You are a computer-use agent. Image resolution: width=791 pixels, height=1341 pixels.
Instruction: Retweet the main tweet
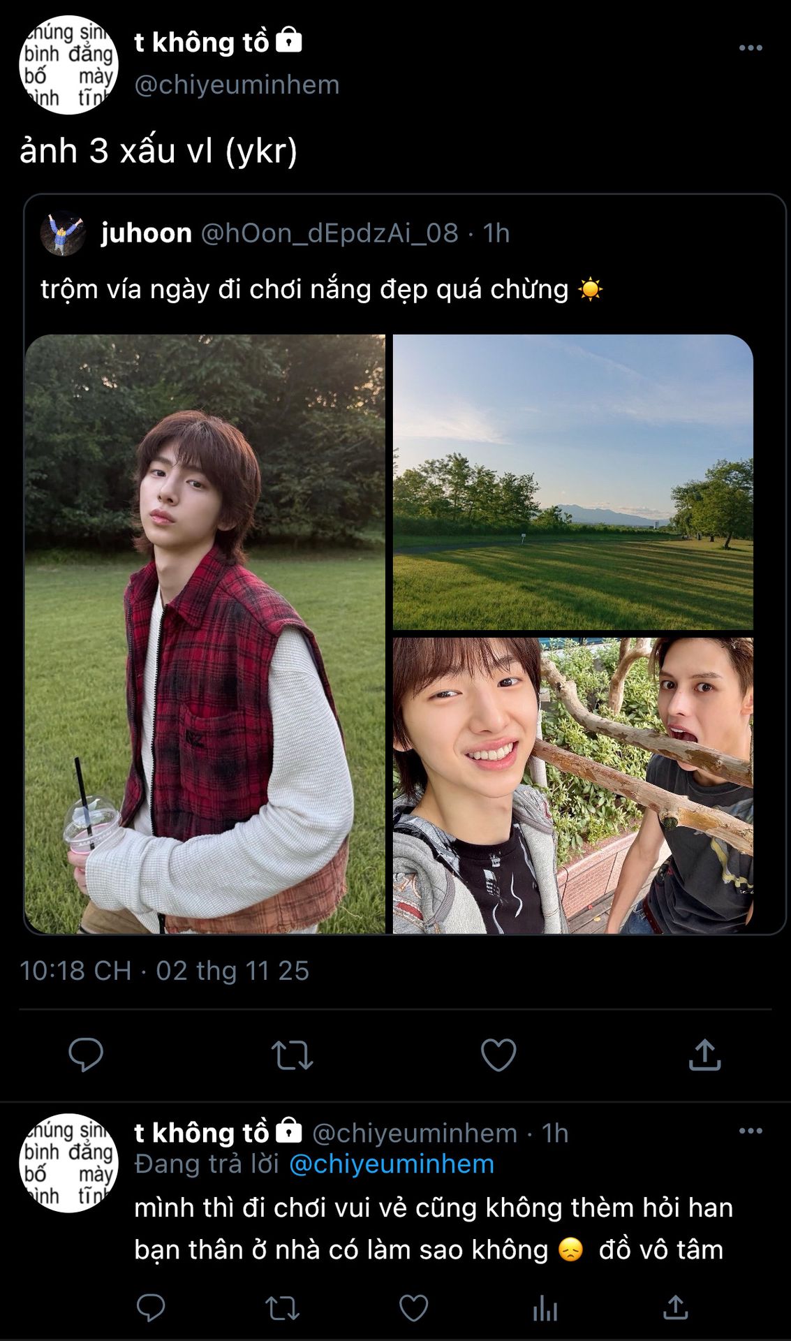coord(292,1055)
